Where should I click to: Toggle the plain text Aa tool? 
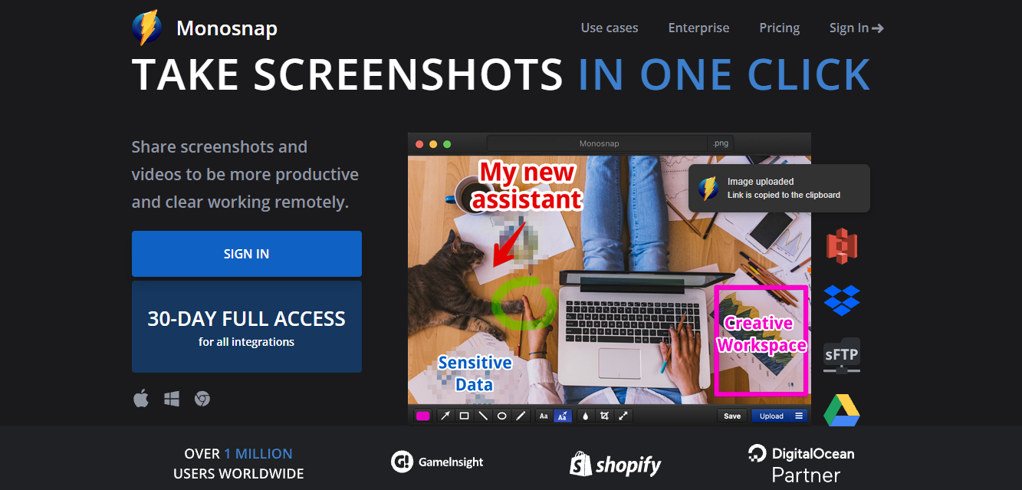tap(544, 416)
